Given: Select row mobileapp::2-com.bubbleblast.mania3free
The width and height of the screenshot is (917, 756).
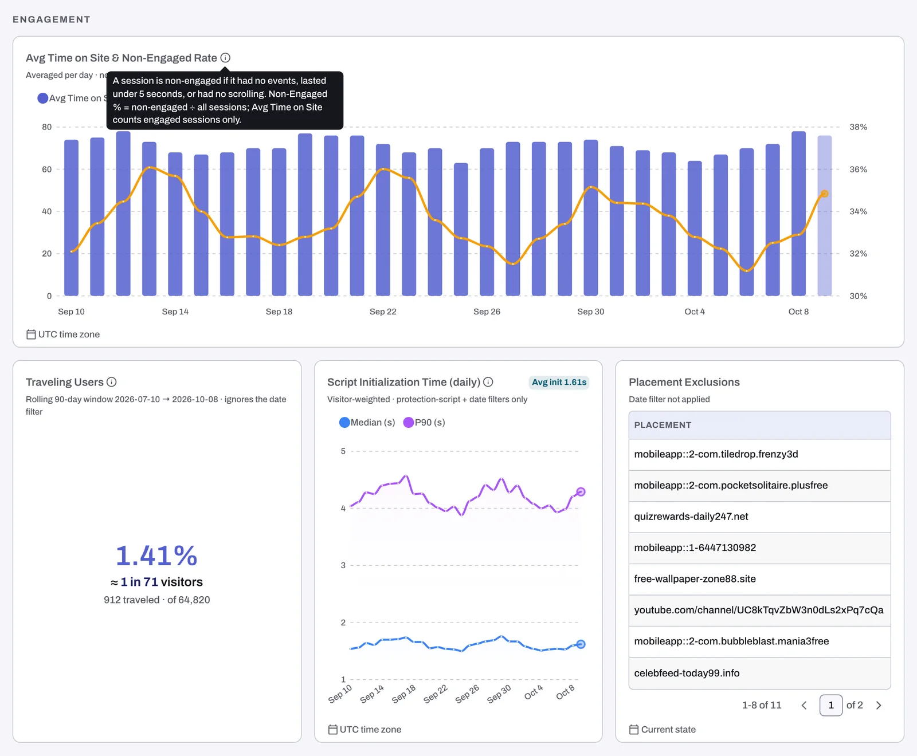Looking at the screenshot, I should 759,642.
